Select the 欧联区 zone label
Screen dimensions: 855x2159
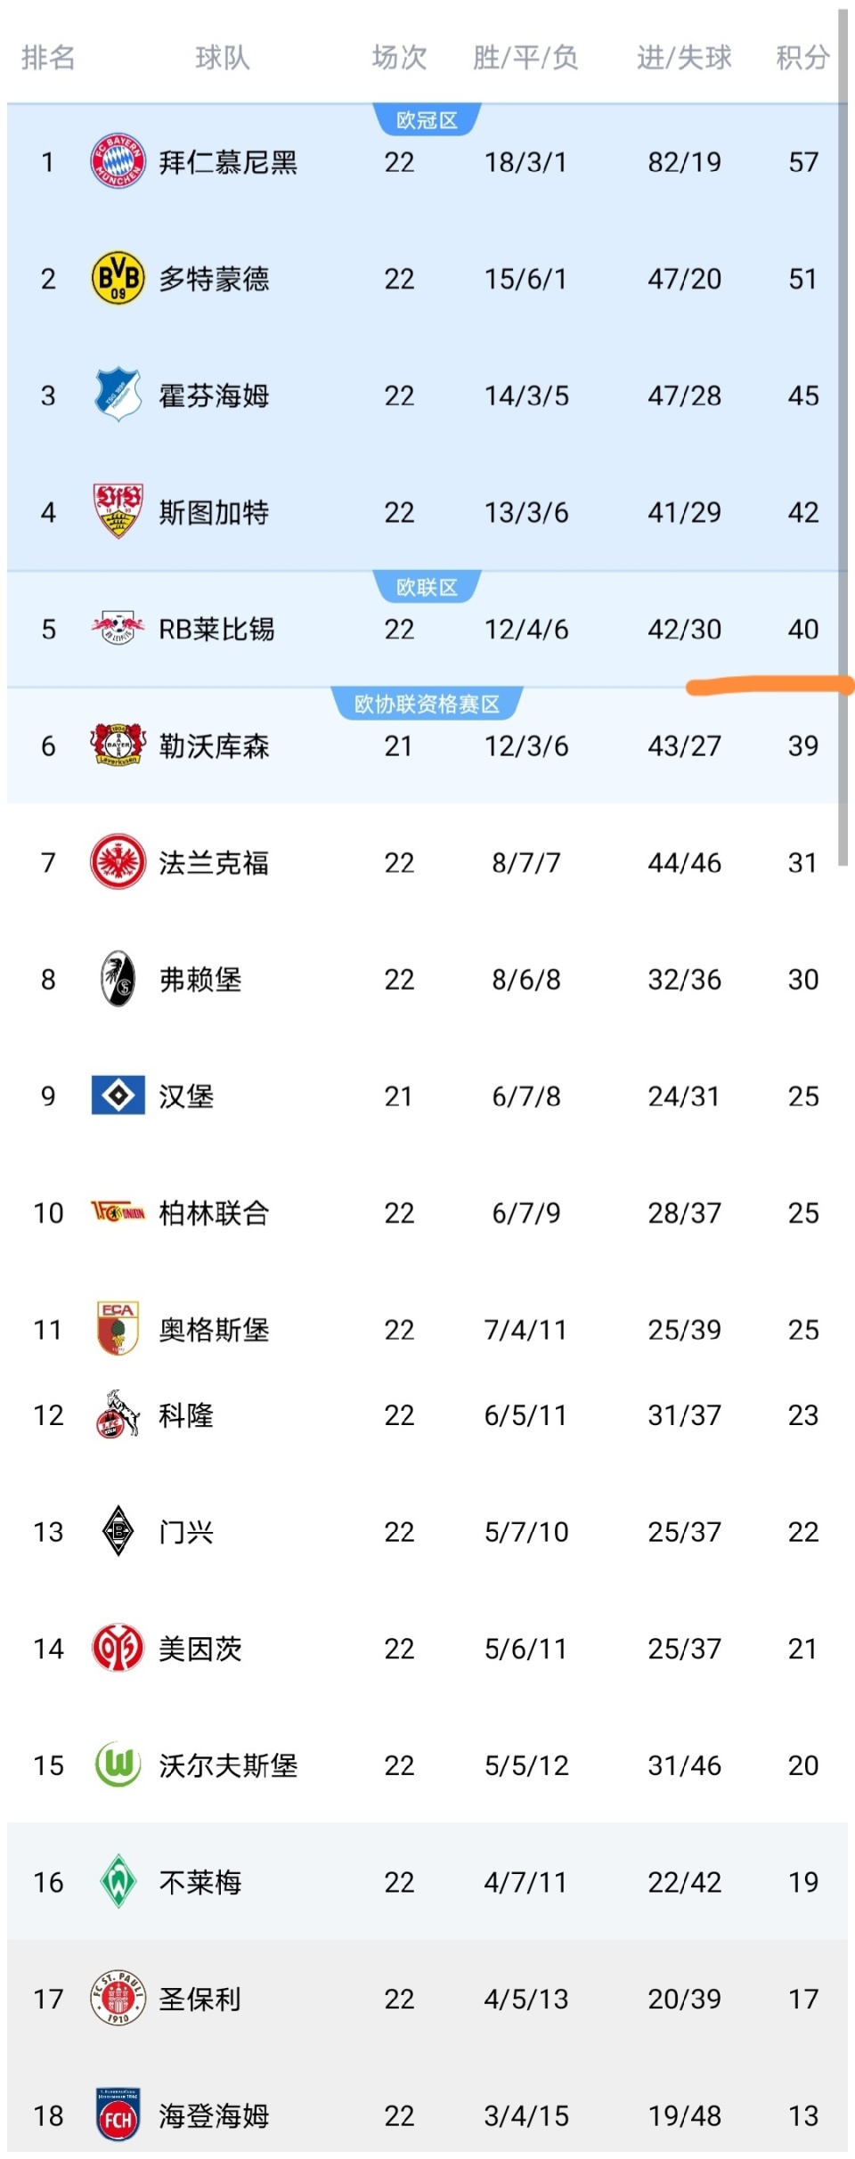(x=427, y=588)
